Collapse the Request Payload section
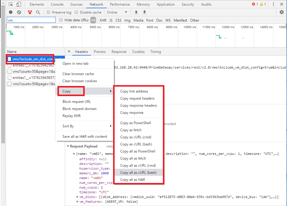Image resolution: width=287 pixels, height=206 pixels. tap(68, 146)
